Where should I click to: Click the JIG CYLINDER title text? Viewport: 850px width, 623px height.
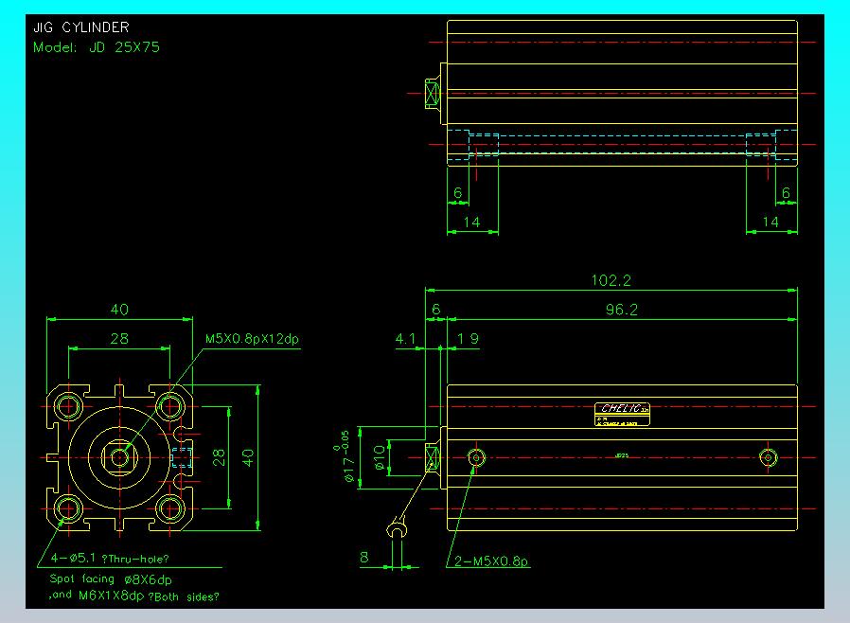(81, 28)
